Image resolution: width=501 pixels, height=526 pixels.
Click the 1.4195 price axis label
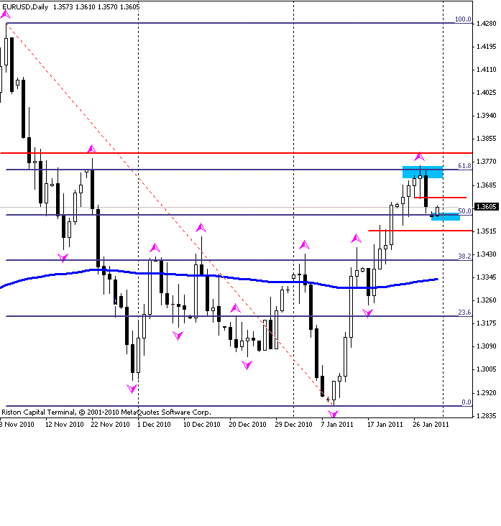pyautogui.click(x=486, y=47)
